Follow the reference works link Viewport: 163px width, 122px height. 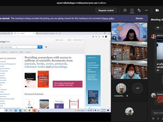click(35, 67)
